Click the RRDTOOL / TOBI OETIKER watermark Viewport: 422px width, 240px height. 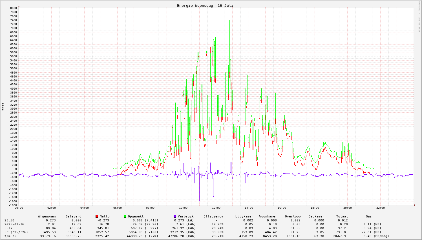tap(419, 17)
